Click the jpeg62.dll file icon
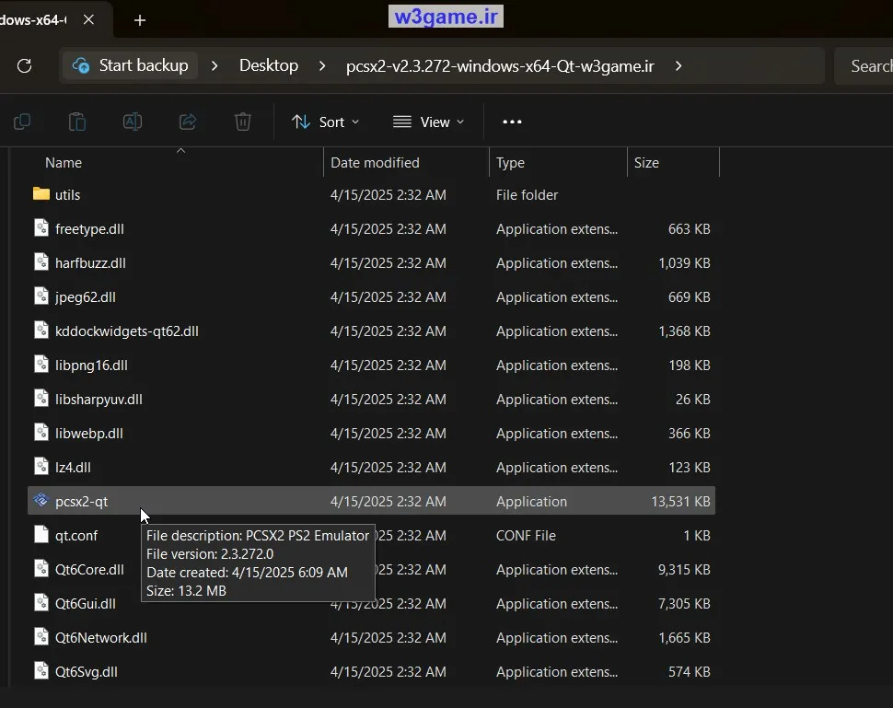893x708 pixels. [x=41, y=296]
